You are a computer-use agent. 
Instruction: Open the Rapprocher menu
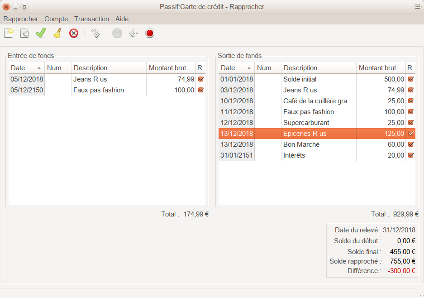pyautogui.click(x=20, y=19)
